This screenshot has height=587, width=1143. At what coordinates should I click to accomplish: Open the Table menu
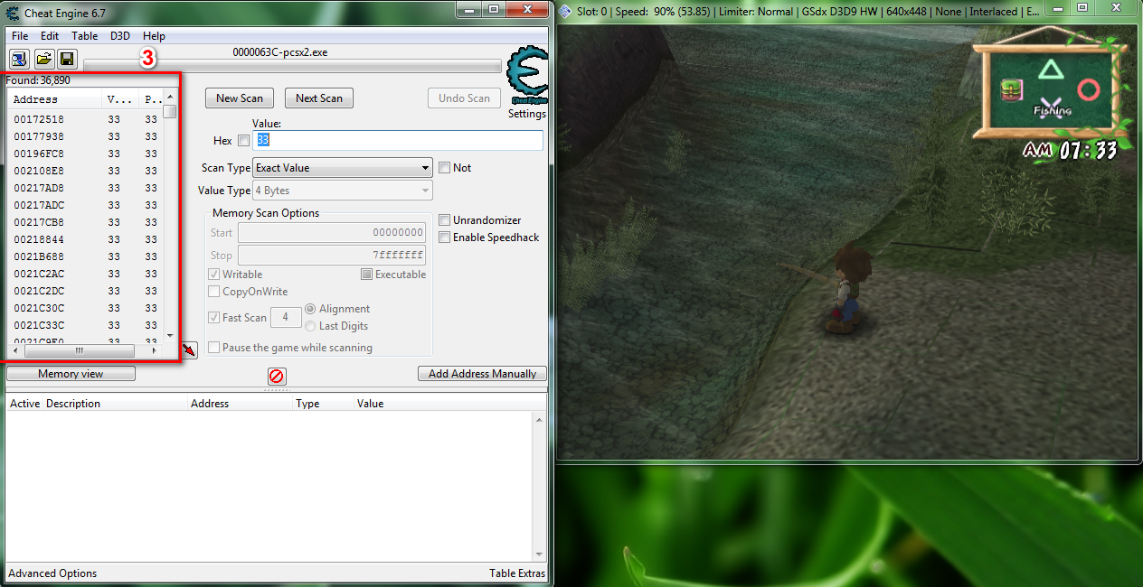coord(85,36)
